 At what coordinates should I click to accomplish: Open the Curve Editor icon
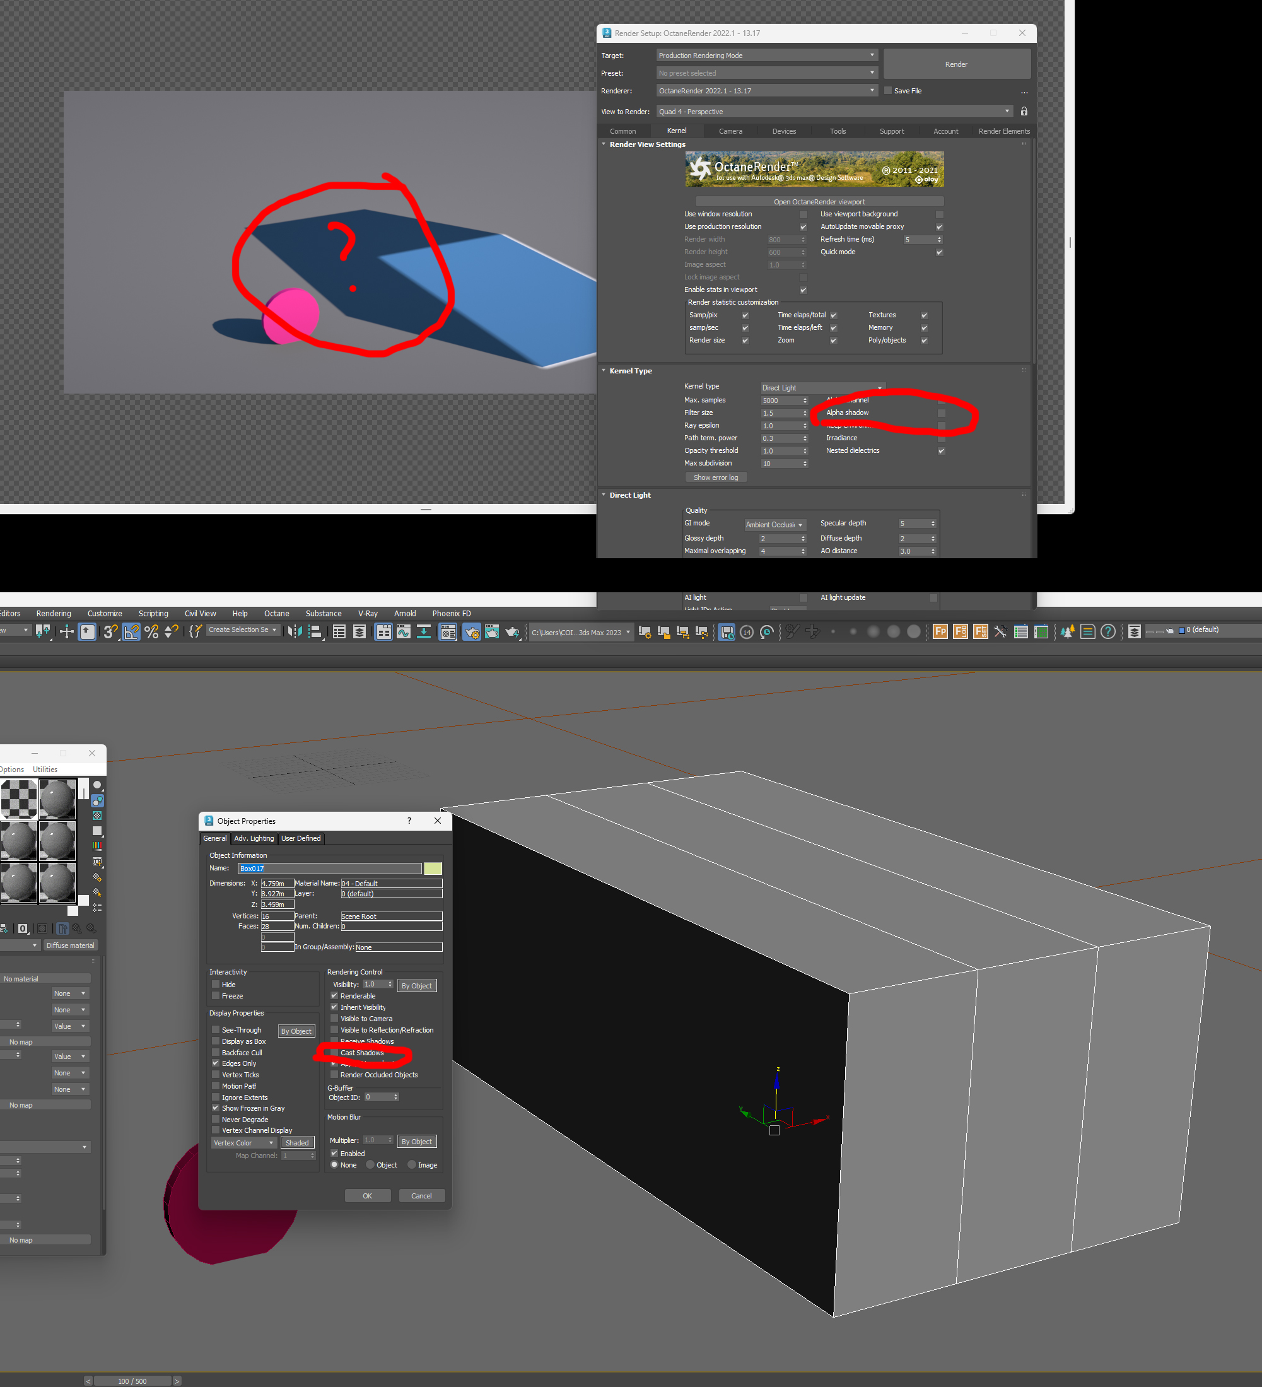(x=404, y=631)
